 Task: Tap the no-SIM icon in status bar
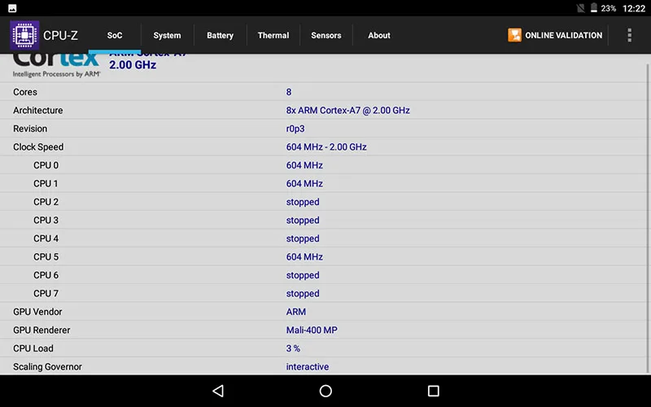pos(581,8)
